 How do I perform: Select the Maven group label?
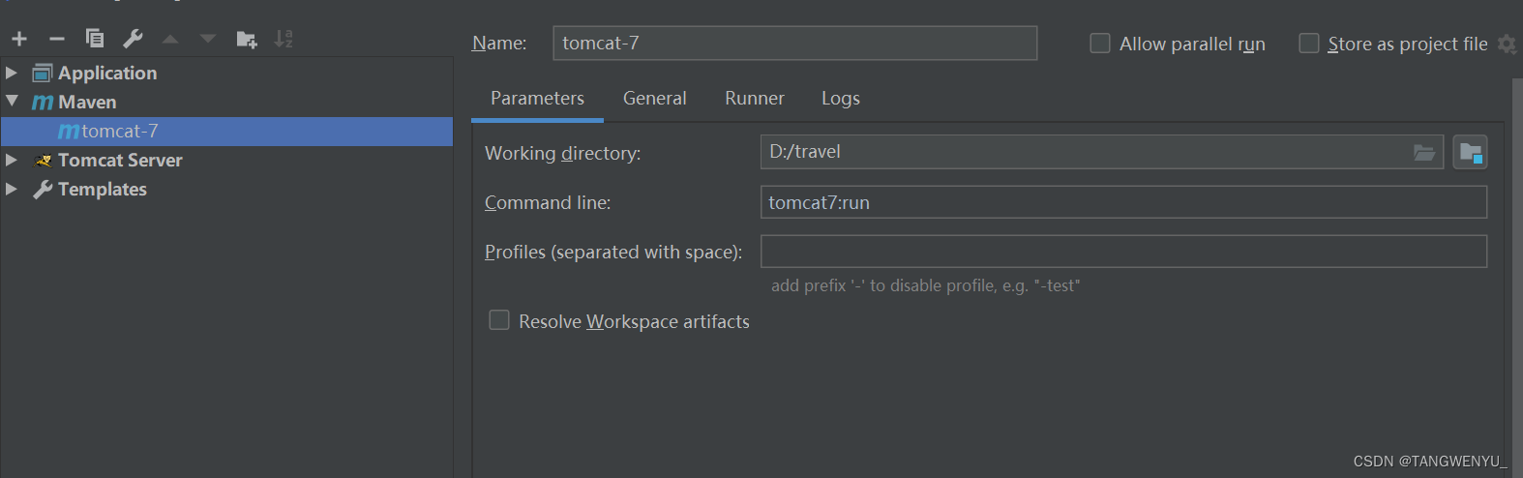[87, 102]
